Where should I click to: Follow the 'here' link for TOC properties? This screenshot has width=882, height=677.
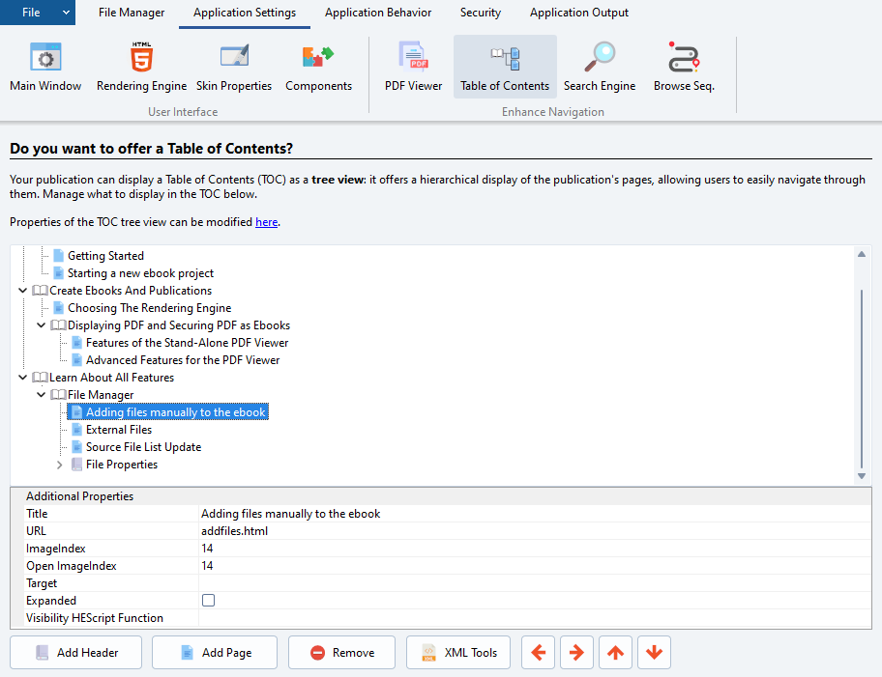click(266, 222)
